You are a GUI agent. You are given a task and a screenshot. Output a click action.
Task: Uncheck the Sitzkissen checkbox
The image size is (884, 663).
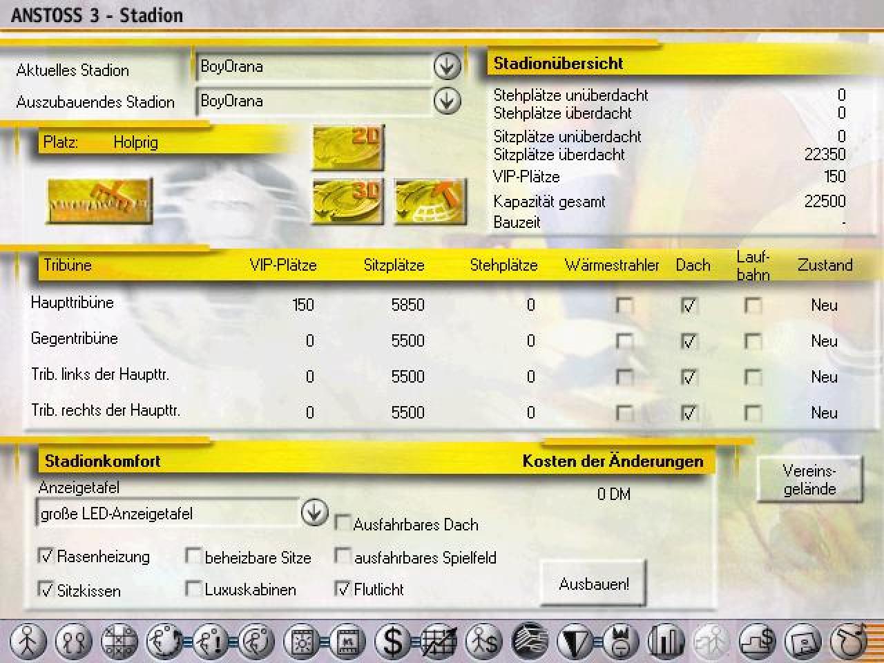pyautogui.click(x=46, y=589)
